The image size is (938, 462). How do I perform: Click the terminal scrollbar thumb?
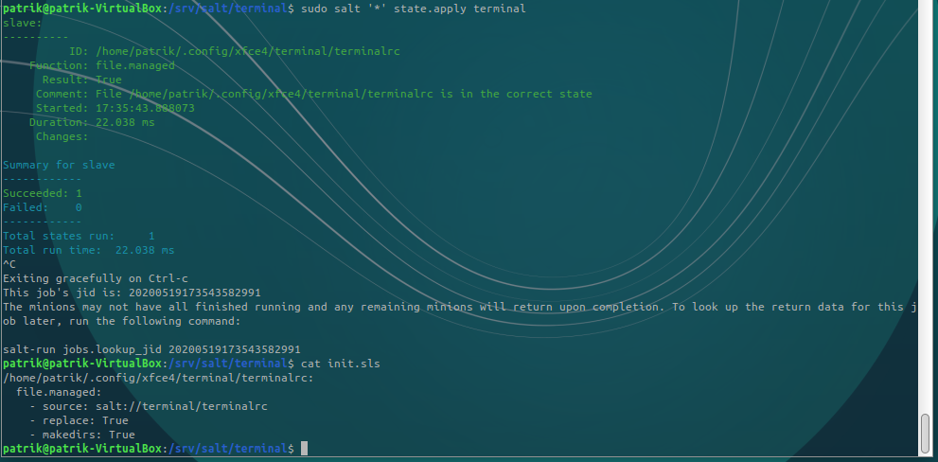(x=925, y=433)
